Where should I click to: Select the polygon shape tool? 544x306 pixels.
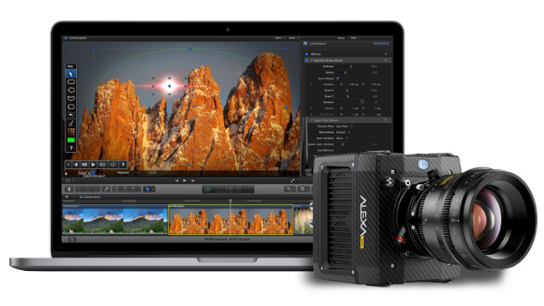71,90
